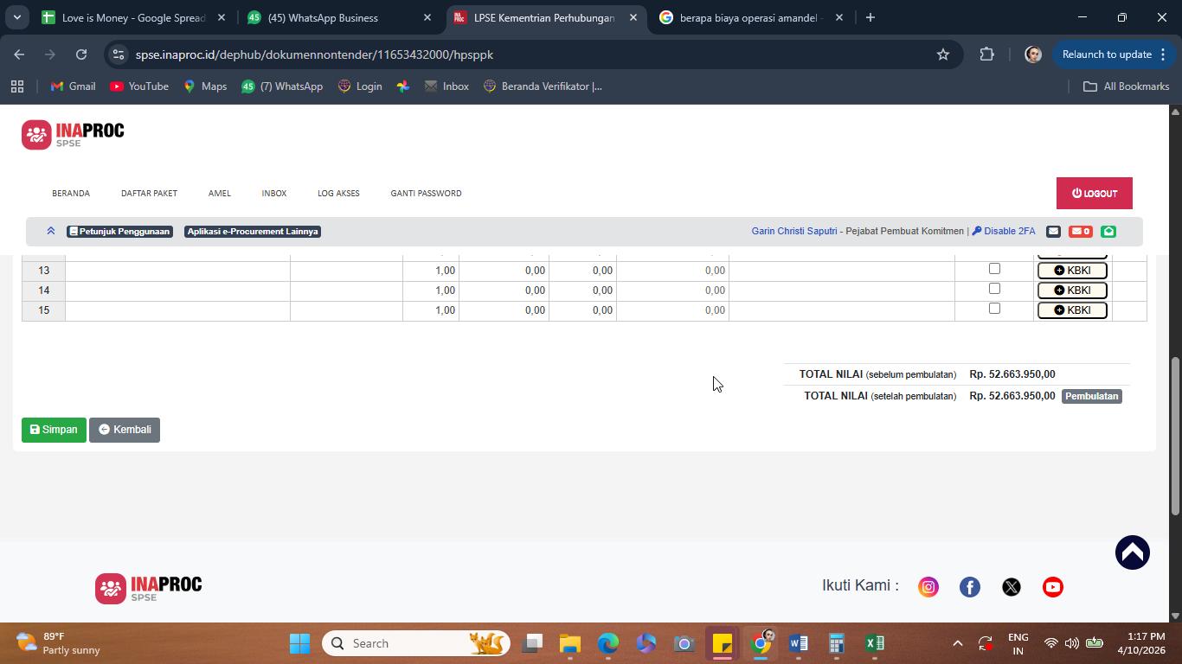1182x664 pixels.
Task: Click the page vertical scrollbar thumb
Action: 1175,436
